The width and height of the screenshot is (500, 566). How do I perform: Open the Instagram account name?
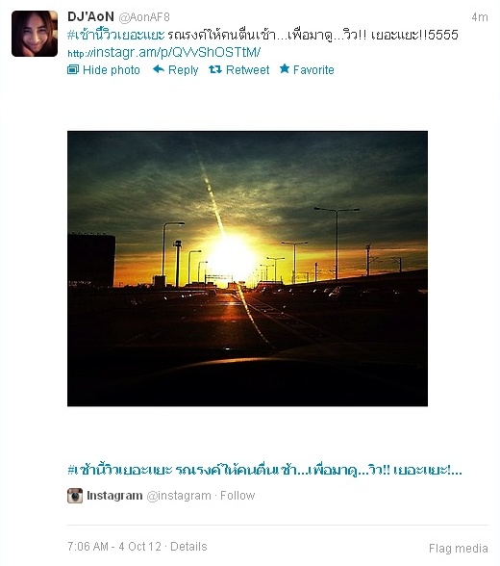pyautogui.click(x=114, y=496)
